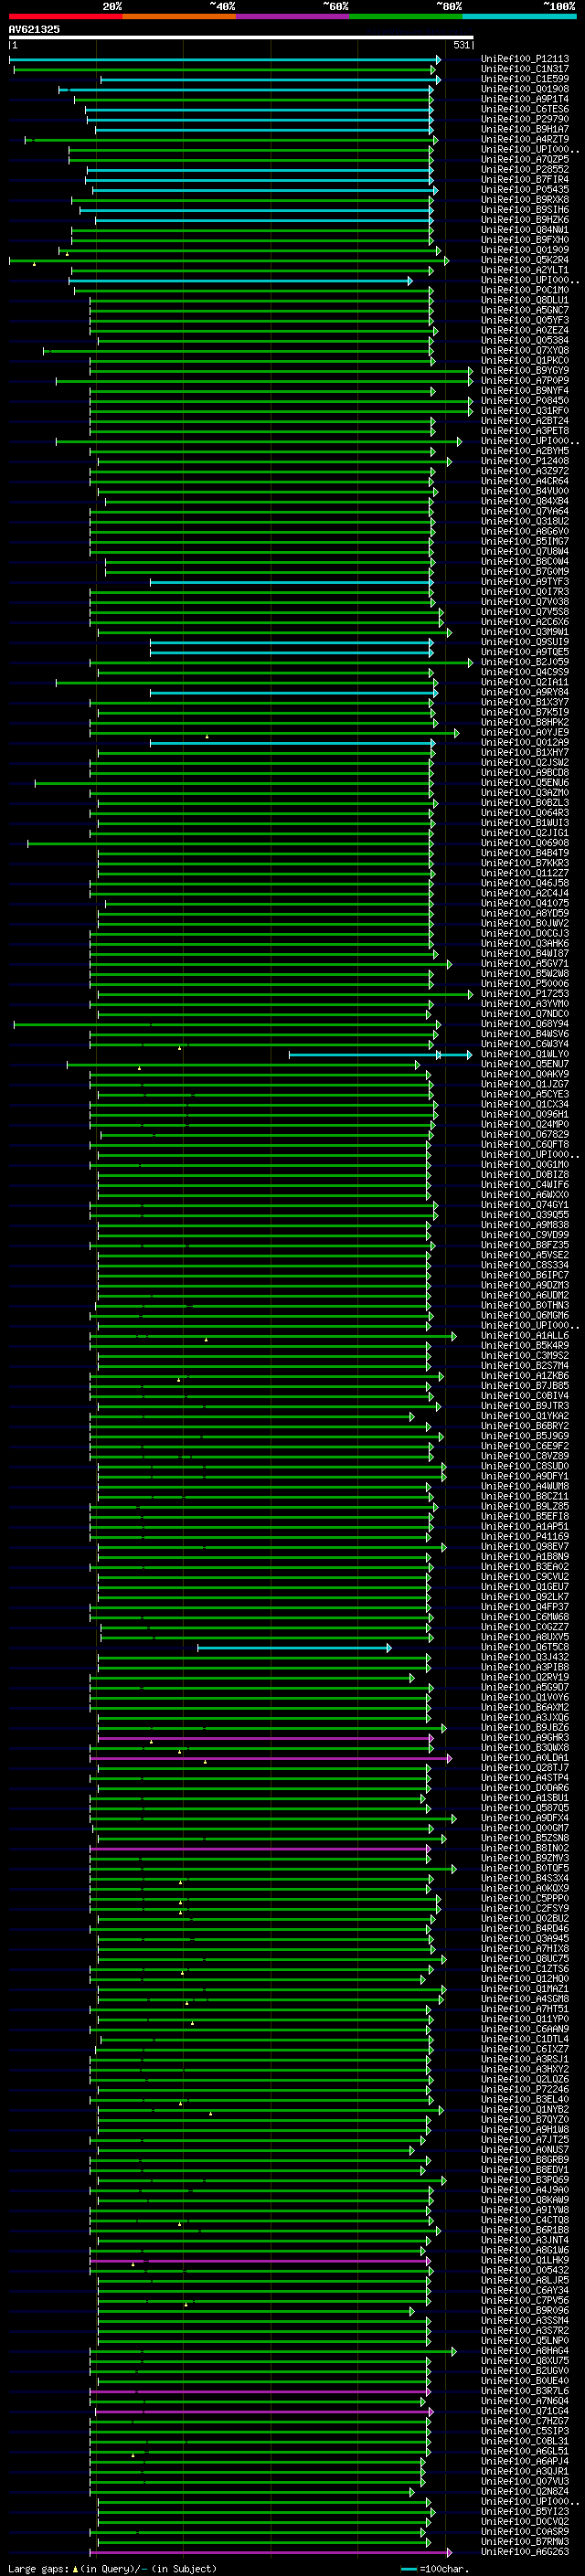Open hit UniRef100_P29790
This screenshot has width=585, height=2576.
pyautogui.click(x=525, y=119)
